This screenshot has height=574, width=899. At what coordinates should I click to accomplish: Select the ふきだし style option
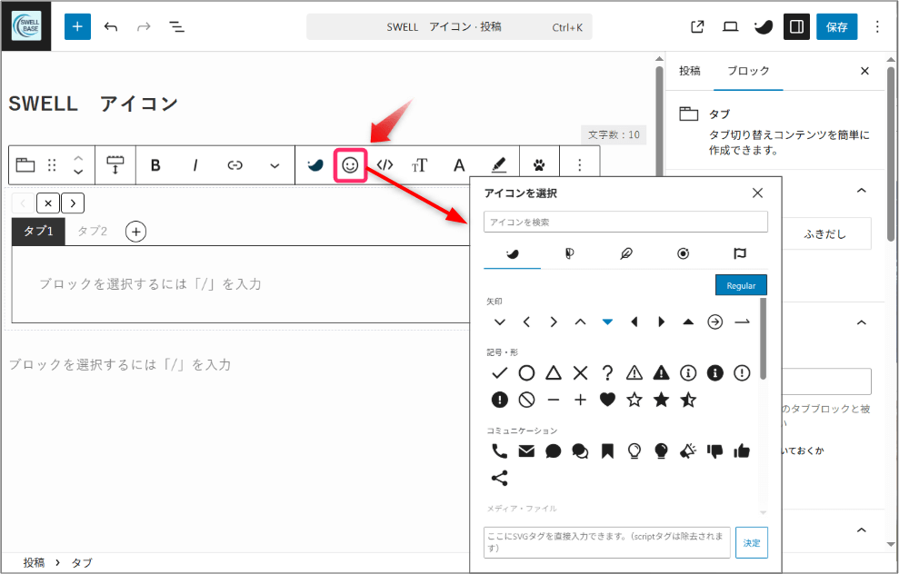[x=824, y=233]
